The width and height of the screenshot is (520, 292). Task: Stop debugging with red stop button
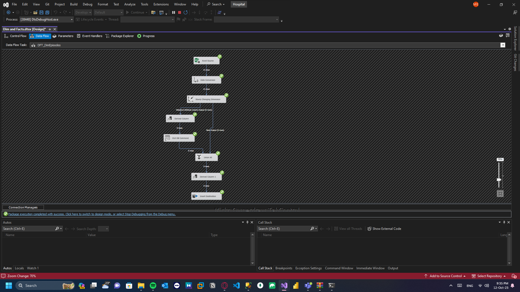[179, 12]
